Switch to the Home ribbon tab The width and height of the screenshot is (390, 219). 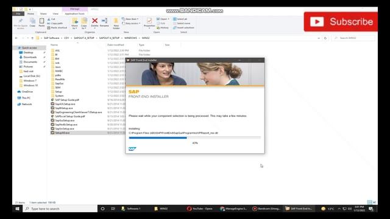click(30, 13)
